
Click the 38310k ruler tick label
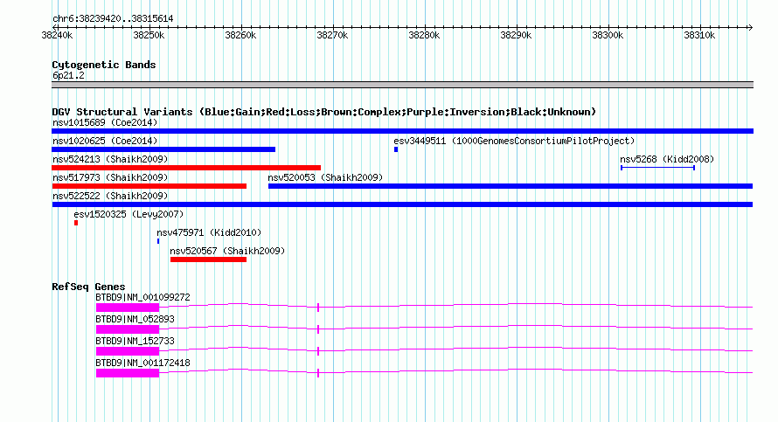click(x=699, y=36)
